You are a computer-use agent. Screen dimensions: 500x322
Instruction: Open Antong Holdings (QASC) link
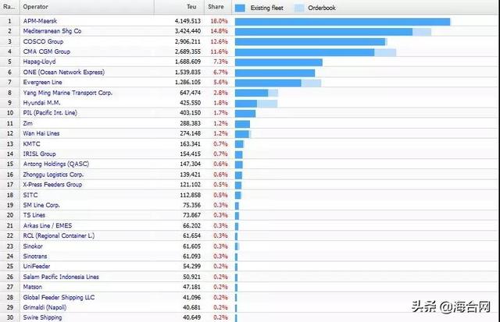click(x=55, y=165)
